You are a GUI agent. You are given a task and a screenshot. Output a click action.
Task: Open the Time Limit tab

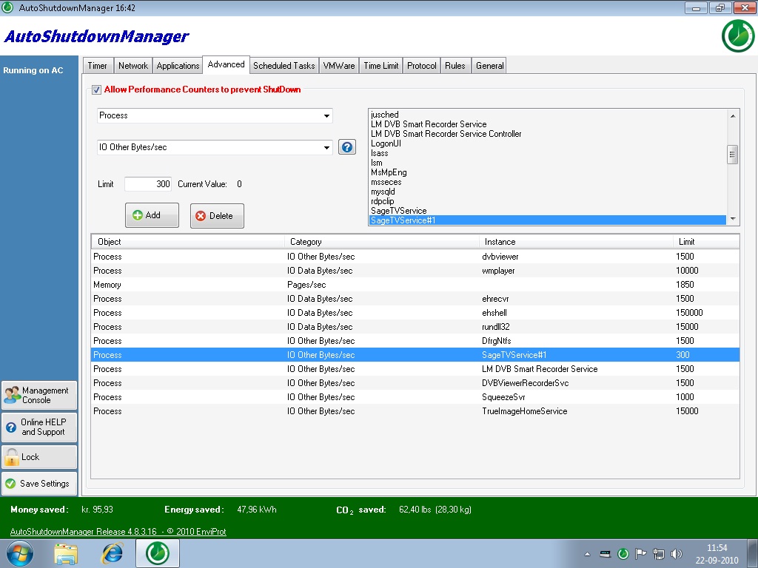coord(381,66)
